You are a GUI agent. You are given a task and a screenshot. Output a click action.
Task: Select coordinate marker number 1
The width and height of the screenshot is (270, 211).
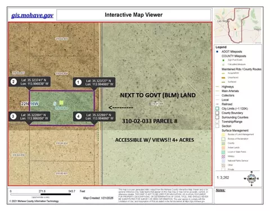pos(78,82)
